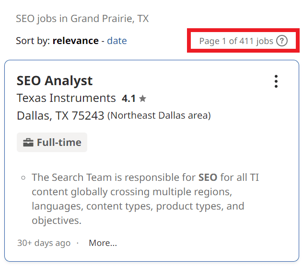
Task: Click the briefcase icon in Full-time badge
Action: pos(28,143)
